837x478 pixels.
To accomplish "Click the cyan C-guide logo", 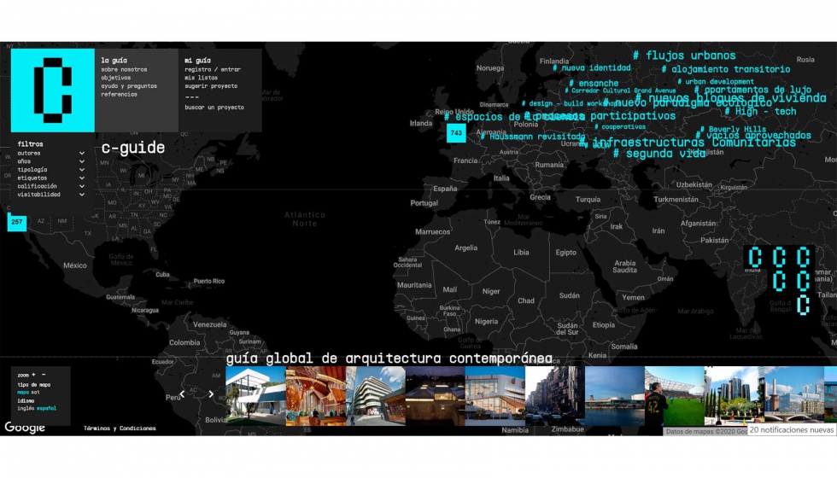I will [x=52, y=90].
